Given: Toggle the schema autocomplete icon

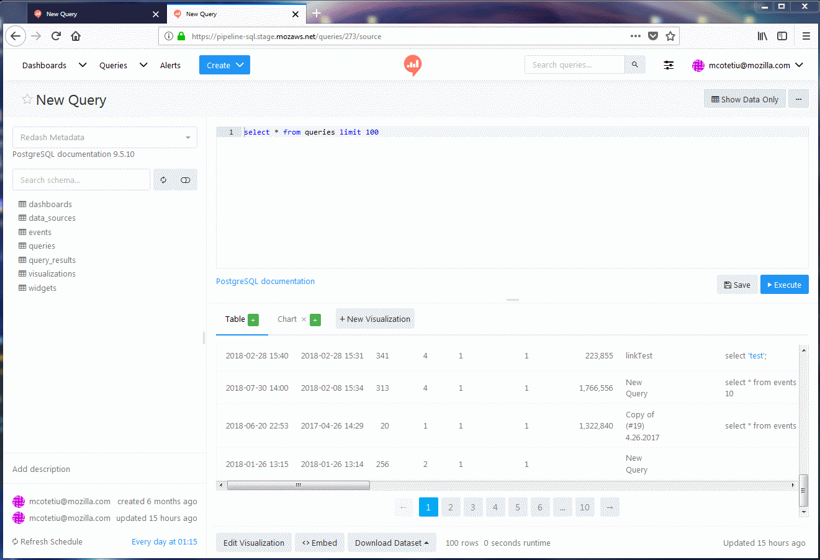Looking at the screenshot, I should pos(185,179).
